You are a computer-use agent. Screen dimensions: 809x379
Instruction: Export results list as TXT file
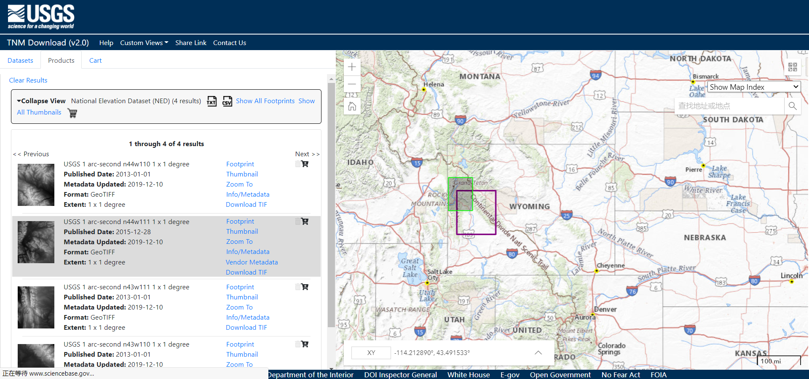click(x=212, y=101)
